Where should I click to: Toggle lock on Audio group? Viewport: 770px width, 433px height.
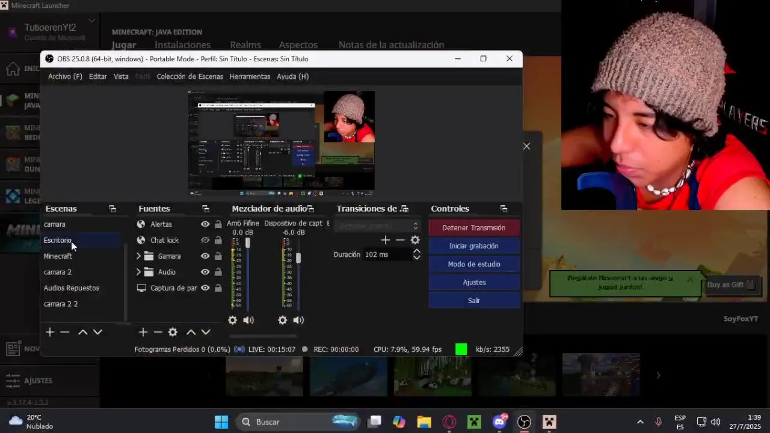point(218,272)
